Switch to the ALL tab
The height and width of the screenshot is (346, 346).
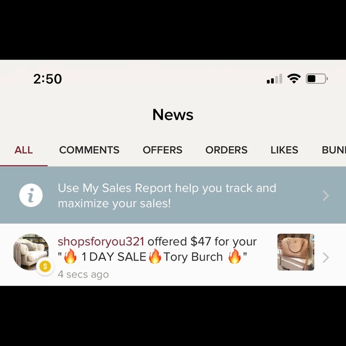coord(24,150)
